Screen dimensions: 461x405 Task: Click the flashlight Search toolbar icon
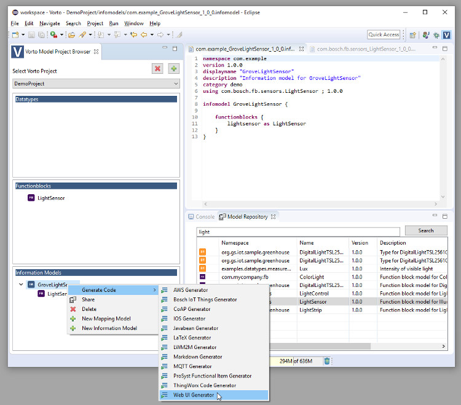point(82,35)
